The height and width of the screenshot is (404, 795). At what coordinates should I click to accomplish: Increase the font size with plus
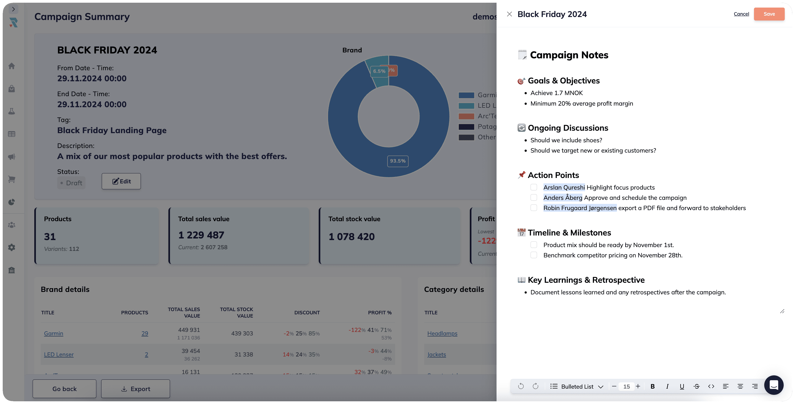pos(638,386)
